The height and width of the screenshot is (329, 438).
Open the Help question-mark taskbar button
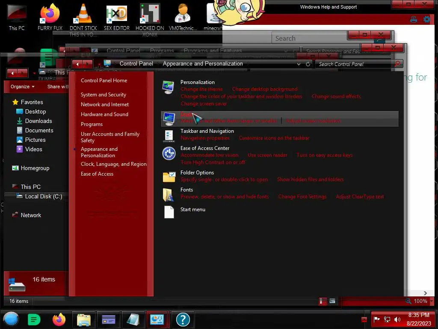click(x=183, y=320)
